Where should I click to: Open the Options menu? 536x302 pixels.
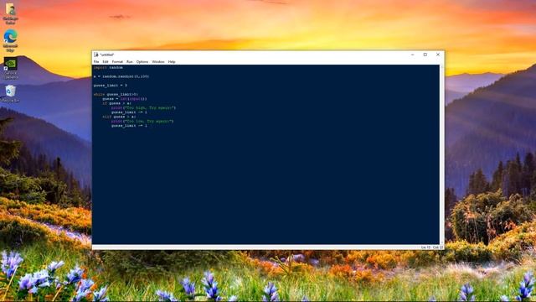142,62
